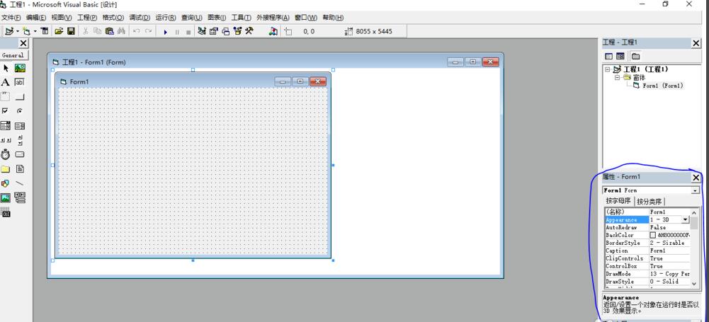Choose the OLE control in toolbox

(6, 213)
